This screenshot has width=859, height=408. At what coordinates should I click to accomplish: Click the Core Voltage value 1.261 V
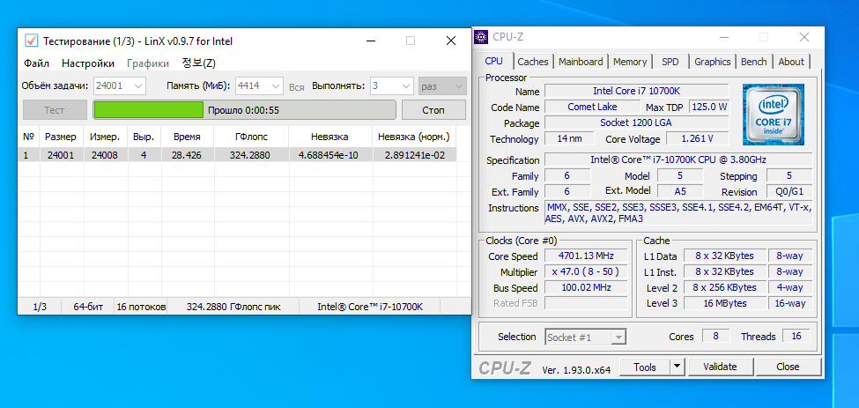(697, 138)
